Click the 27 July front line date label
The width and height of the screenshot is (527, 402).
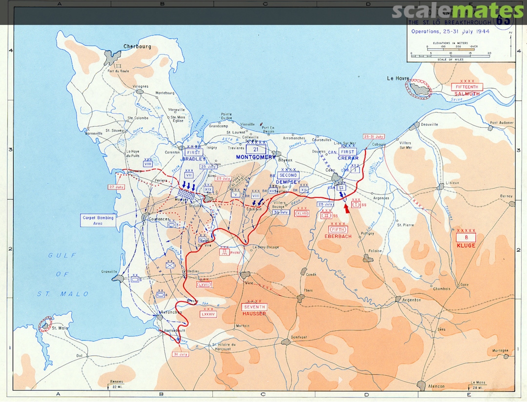pos(117,187)
